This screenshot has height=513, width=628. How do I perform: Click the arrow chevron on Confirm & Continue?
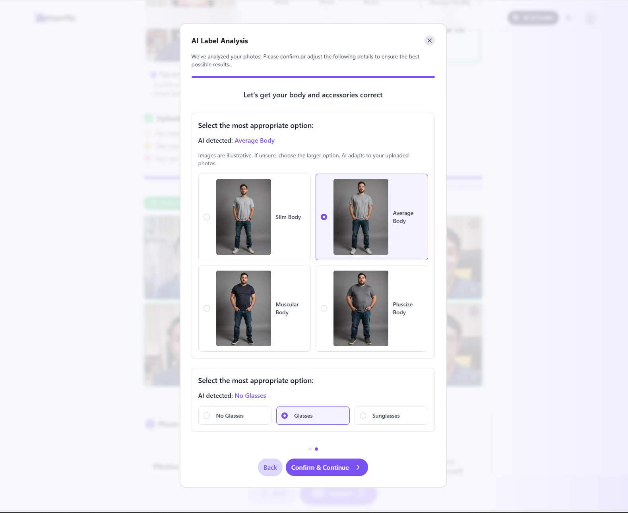[358, 467]
